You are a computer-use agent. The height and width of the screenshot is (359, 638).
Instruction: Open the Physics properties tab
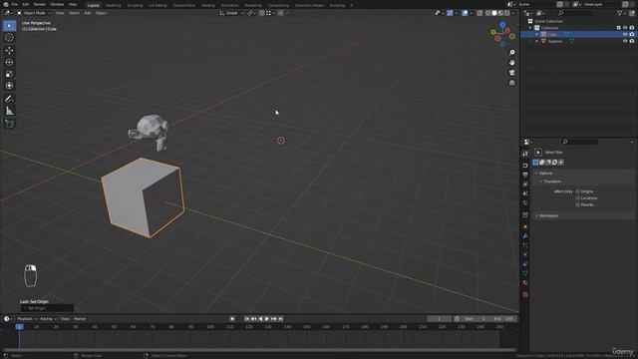tap(525, 255)
